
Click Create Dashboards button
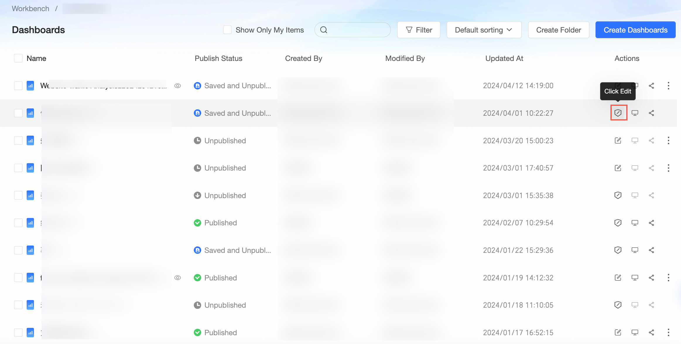click(635, 30)
